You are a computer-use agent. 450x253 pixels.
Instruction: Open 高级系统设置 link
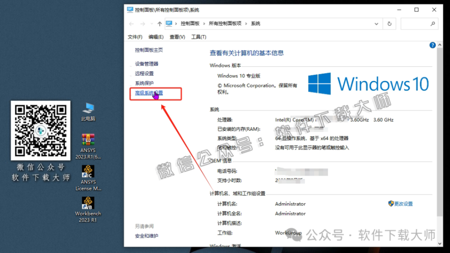tap(149, 93)
